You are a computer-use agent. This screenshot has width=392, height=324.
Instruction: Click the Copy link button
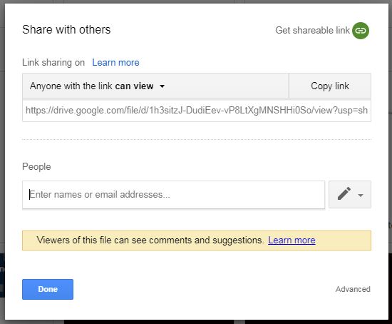pos(330,86)
